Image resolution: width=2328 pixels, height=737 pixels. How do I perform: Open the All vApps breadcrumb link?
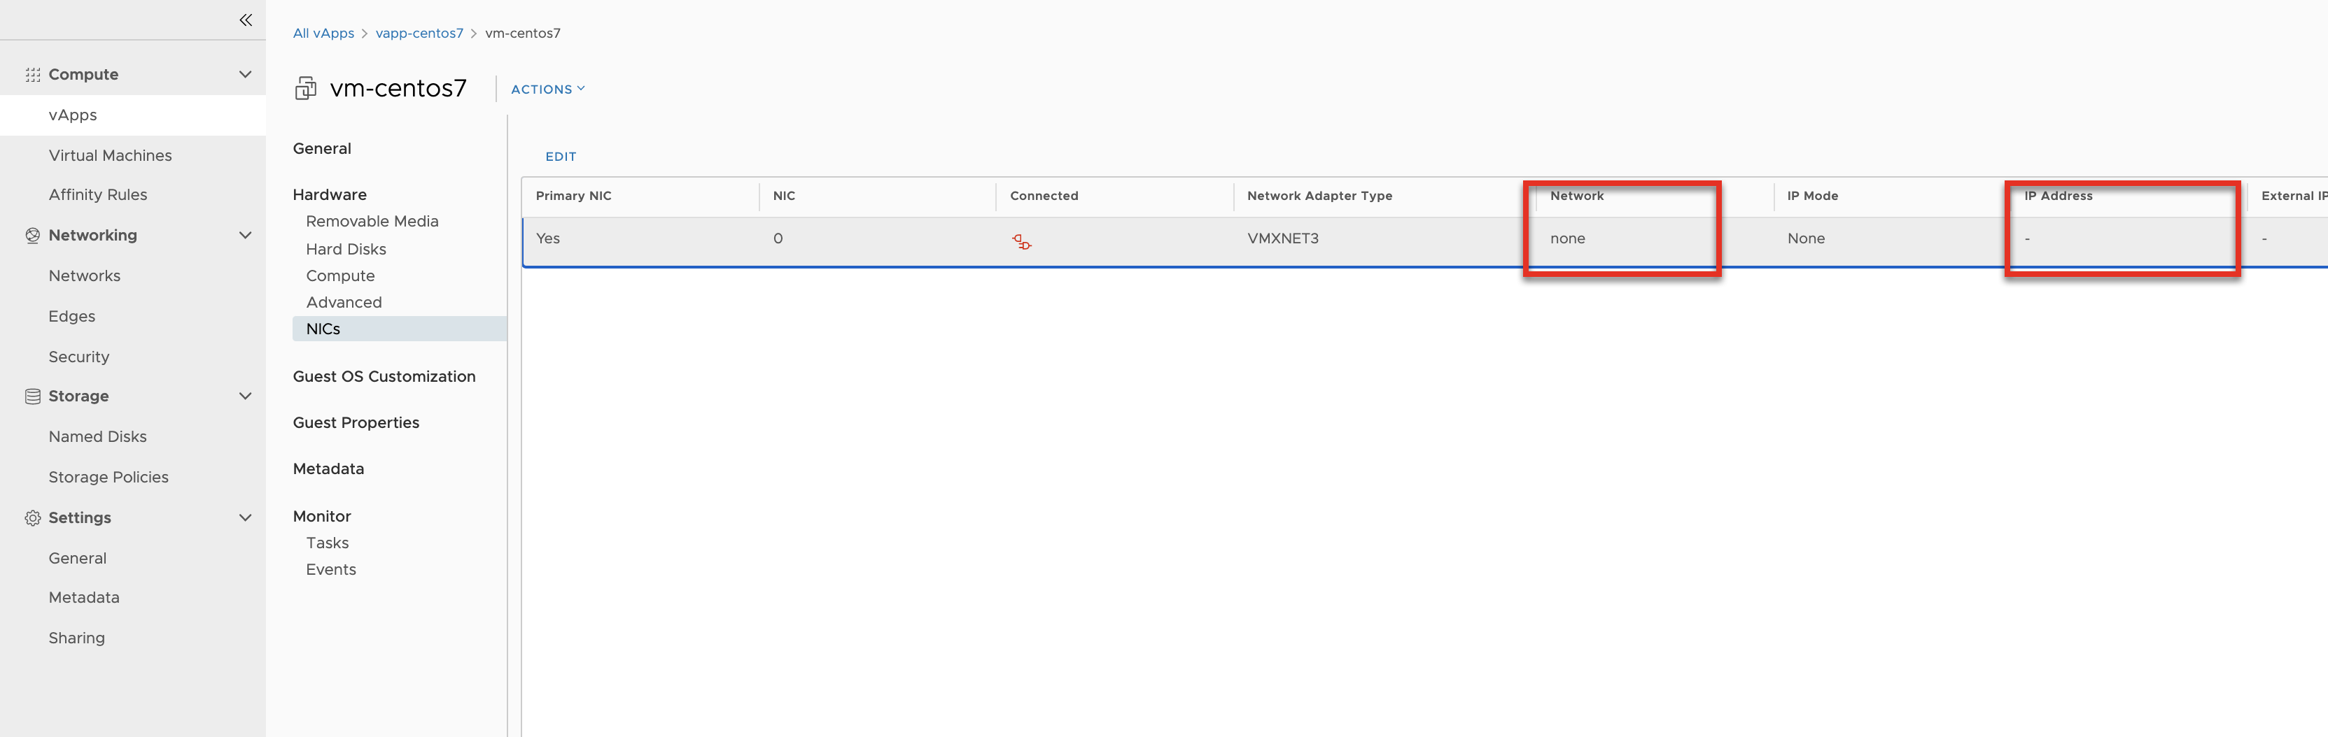[x=323, y=34]
